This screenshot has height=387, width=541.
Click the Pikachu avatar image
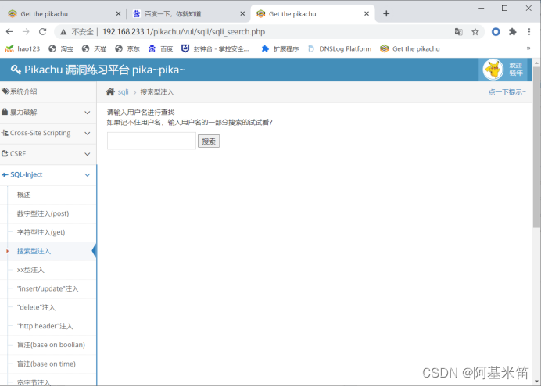click(x=493, y=70)
